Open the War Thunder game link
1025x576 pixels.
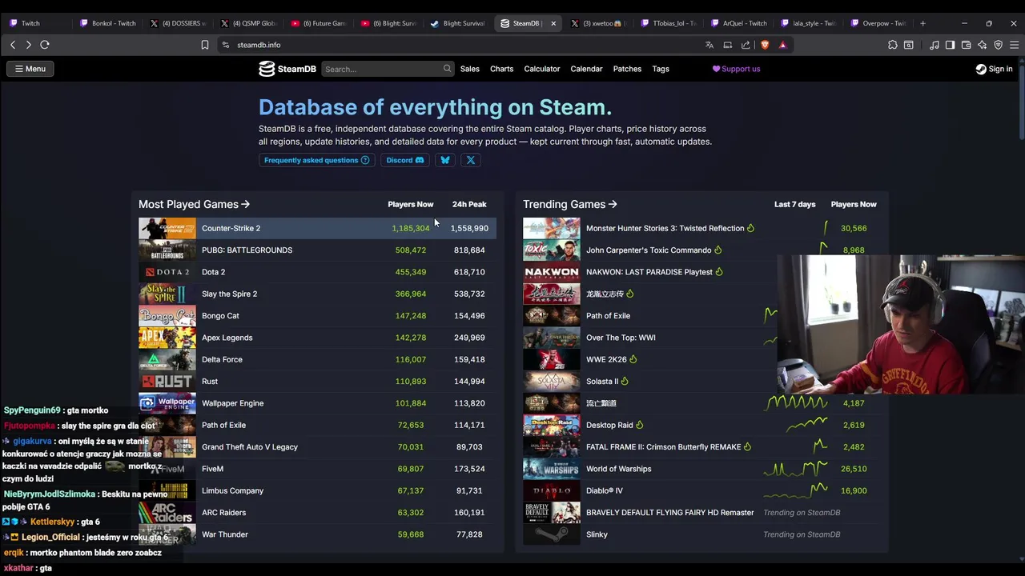pyautogui.click(x=225, y=534)
